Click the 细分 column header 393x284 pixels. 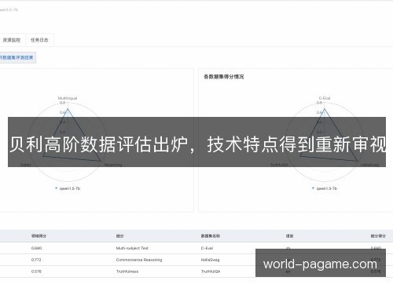coord(119,236)
